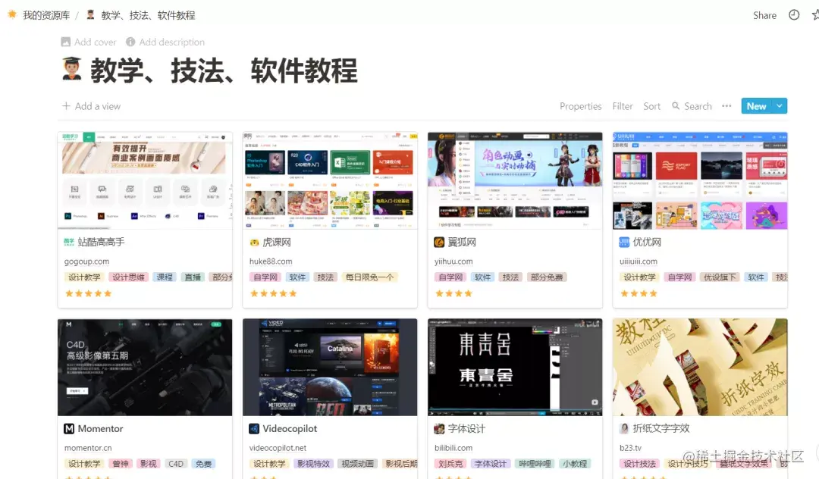Viewport: 819px width, 479px height.
Task: Click the star icon beside 我的资源库 breadcrumb
Action: click(11, 14)
